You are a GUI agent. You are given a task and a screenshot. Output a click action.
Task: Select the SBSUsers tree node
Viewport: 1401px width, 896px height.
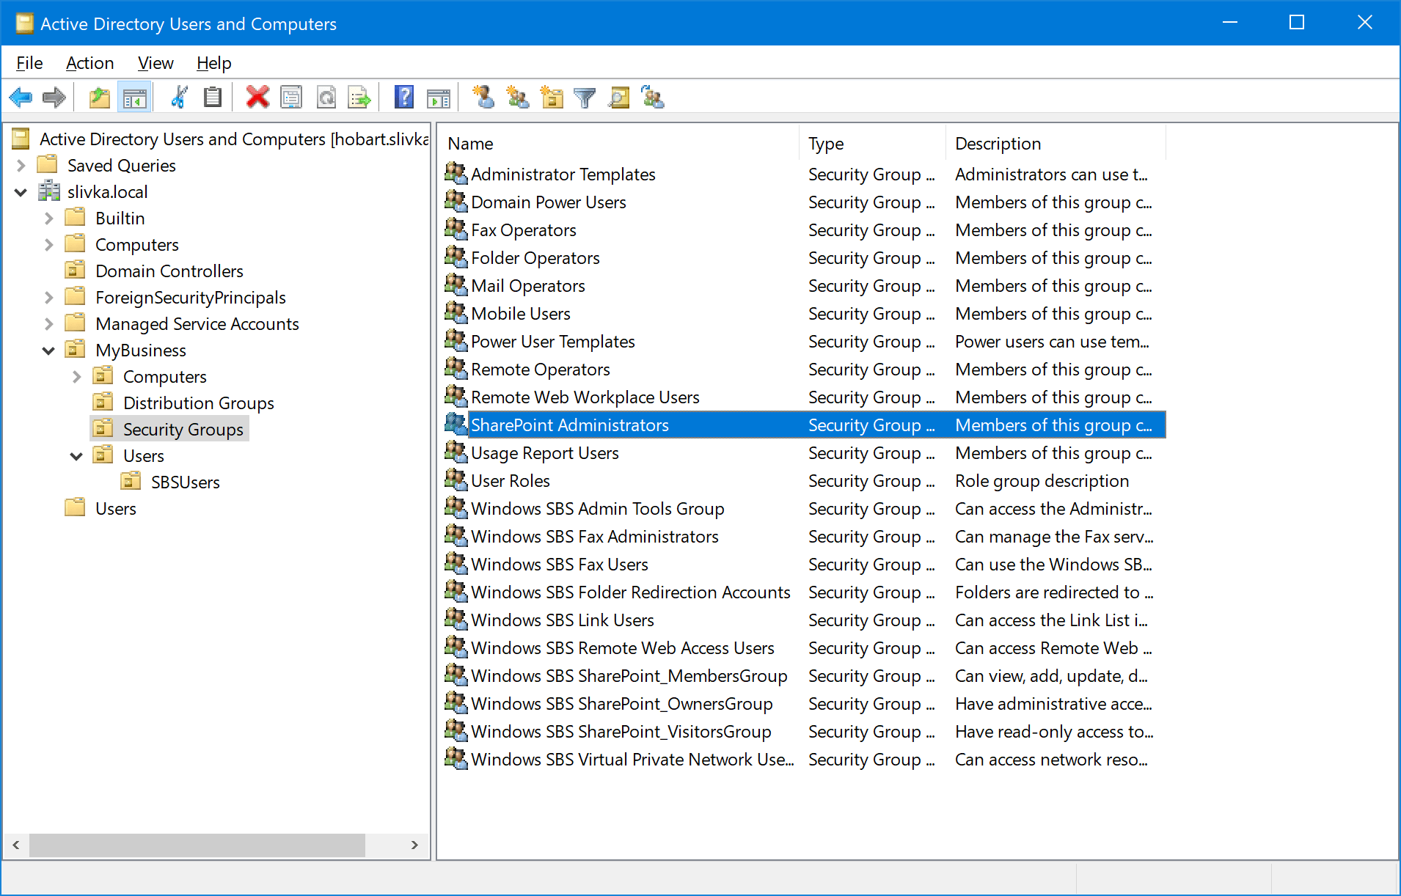[x=185, y=482]
